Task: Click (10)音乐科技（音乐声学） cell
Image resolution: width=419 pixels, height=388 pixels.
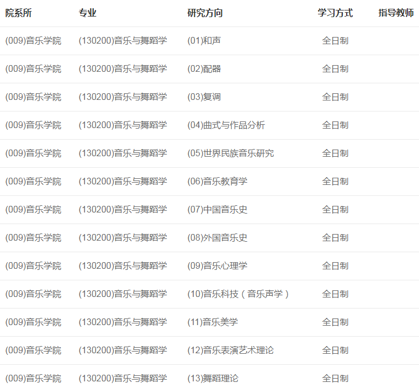Action: (x=238, y=294)
